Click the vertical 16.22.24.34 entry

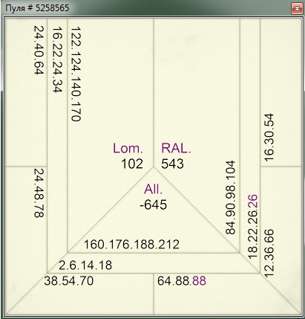[57, 59]
